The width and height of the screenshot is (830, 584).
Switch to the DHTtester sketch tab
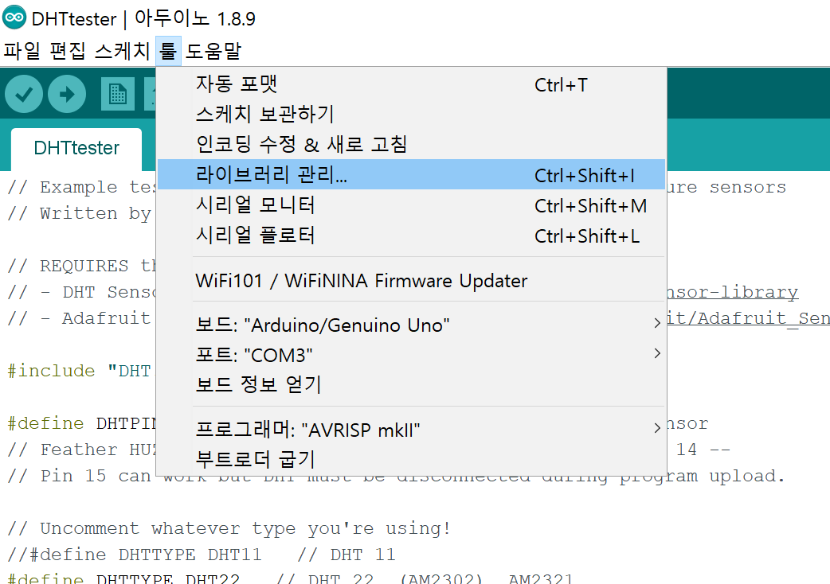[x=76, y=148]
